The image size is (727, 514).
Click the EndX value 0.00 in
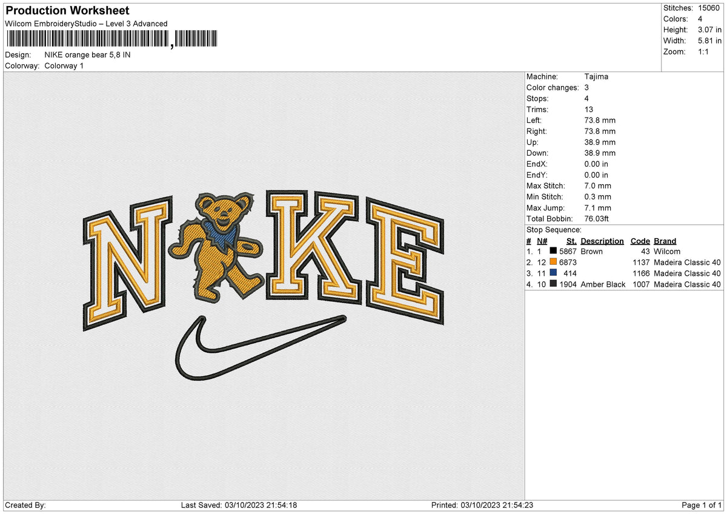[x=596, y=164]
